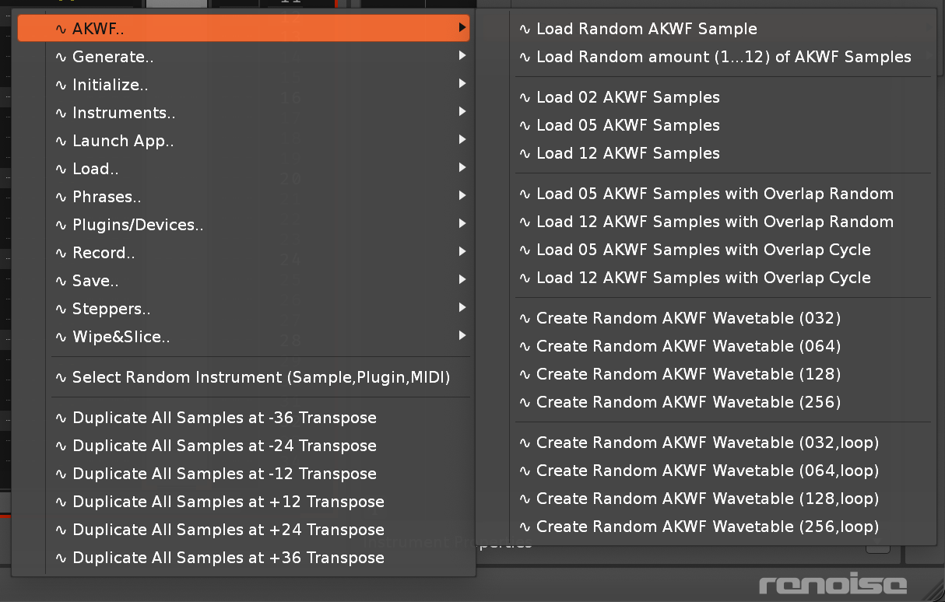Open the Phrases.. submenu
Viewport: 945px width, 602px height.
243,197
